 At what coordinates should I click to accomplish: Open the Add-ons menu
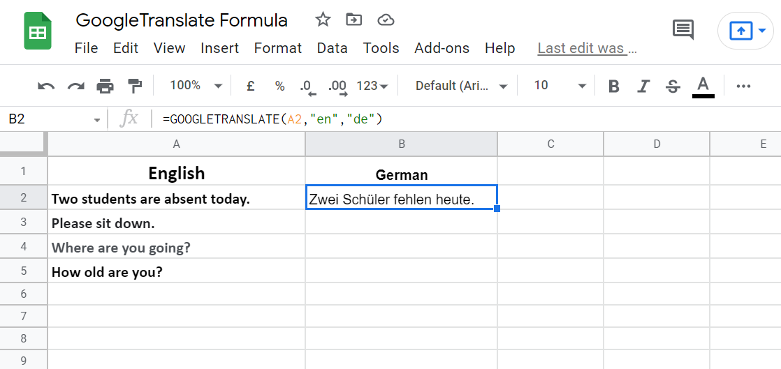coord(441,48)
